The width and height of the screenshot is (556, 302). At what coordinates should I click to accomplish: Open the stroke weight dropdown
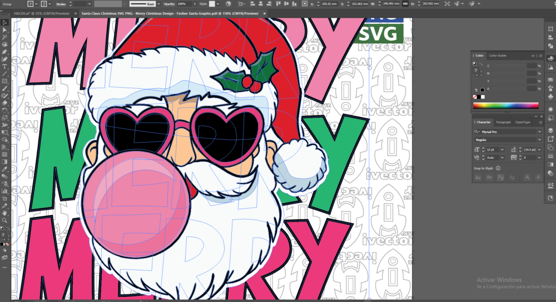[x=90, y=4]
